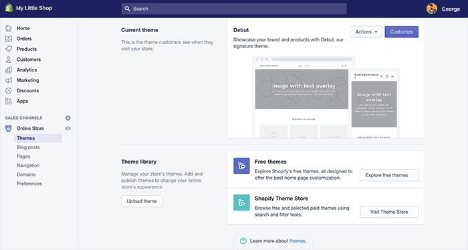
Task: Open Blog posts submenu item
Action: tap(28, 147)
